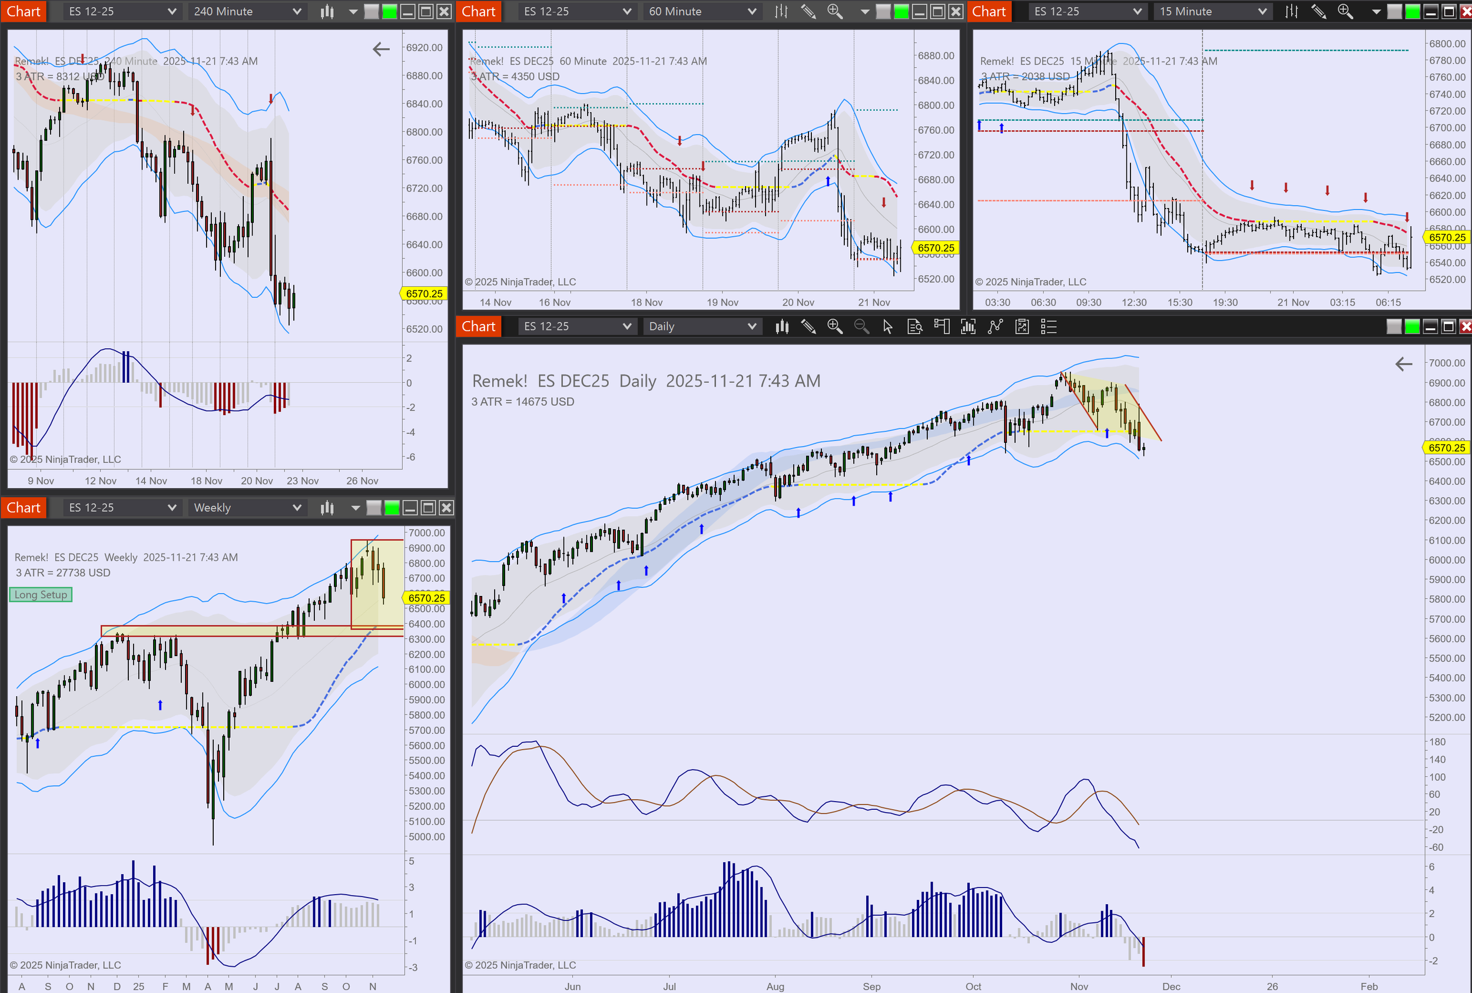The image size is (1472, 993).
Task: Toggle green link button in Daily chart
Action: 1413,326
